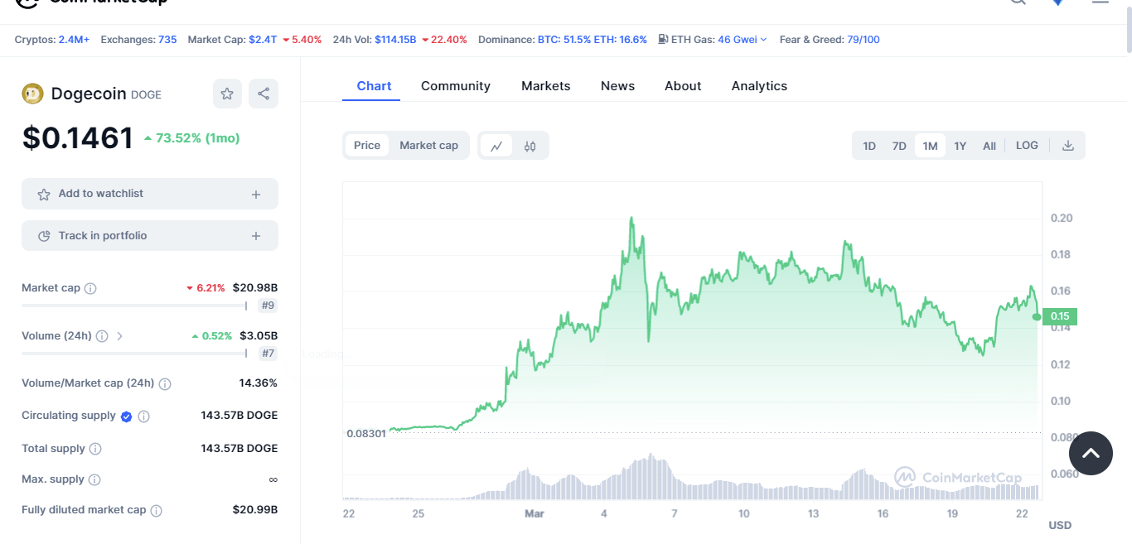Click the 14.36% volume/market cap value
1132x544 pixels.
[x=259, y=383]
